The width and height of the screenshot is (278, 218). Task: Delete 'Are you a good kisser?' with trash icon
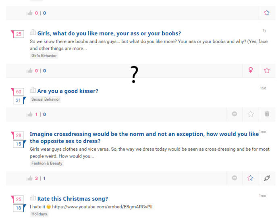[267, 114]
